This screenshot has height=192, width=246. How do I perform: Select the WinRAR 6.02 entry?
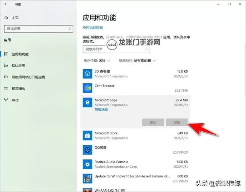coord(135,190)
